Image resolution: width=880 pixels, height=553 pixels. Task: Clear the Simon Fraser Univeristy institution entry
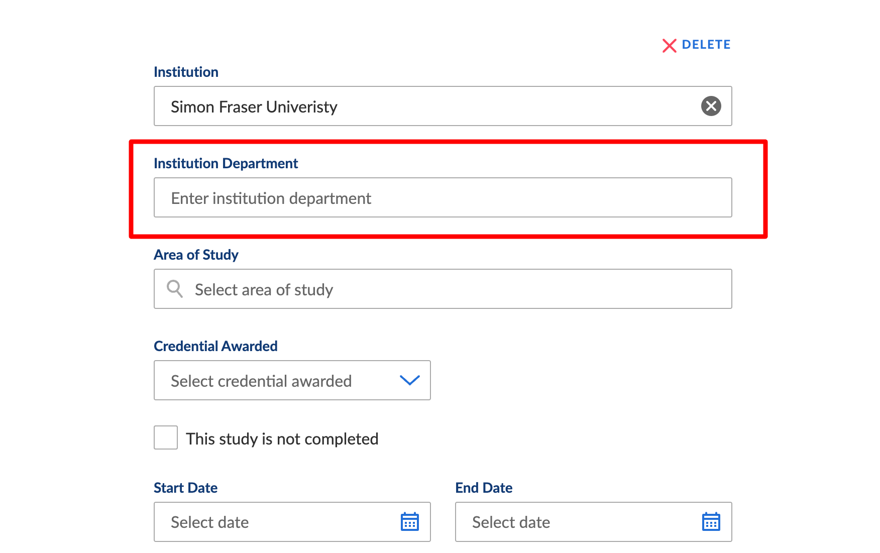(x=711, y=106)
